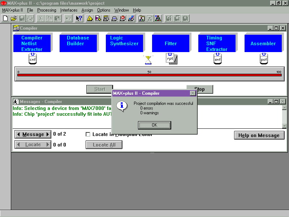The height and width of the screenshot is (217, 289).
Task: Open the Compiler toolbar icon
Action: [106, 18]
